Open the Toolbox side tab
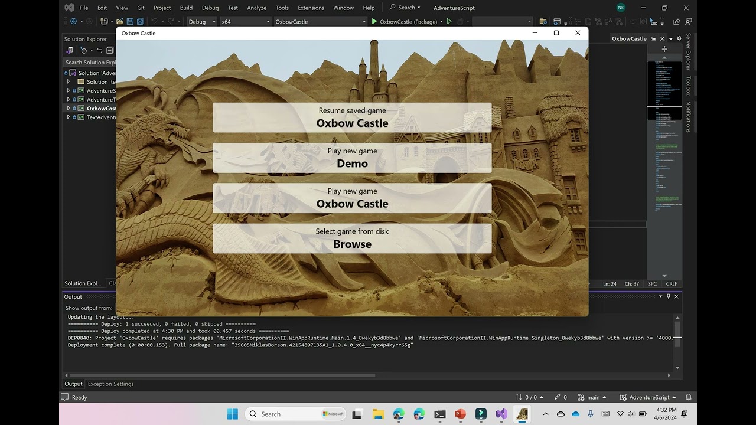Image resolution: width=756 pixels, height=425 pixels. coord(688,86)
